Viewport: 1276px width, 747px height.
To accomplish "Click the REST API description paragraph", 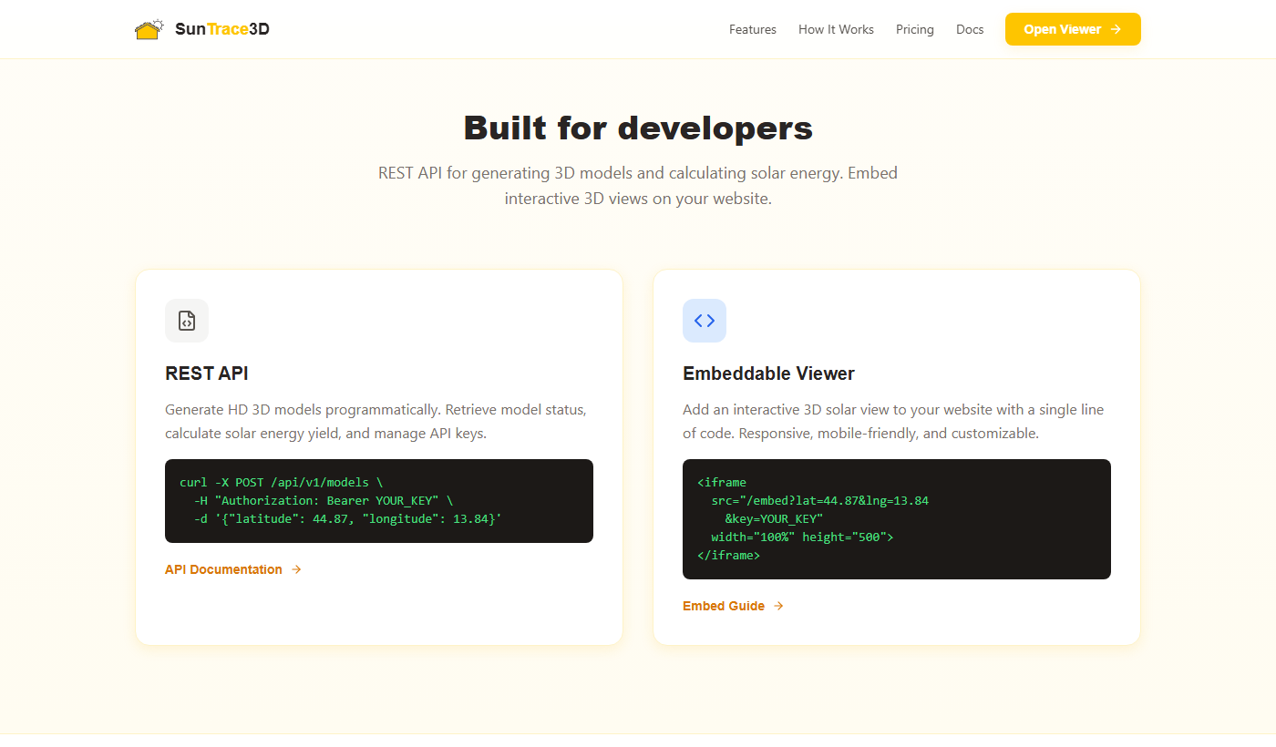I will pos(376,422).
